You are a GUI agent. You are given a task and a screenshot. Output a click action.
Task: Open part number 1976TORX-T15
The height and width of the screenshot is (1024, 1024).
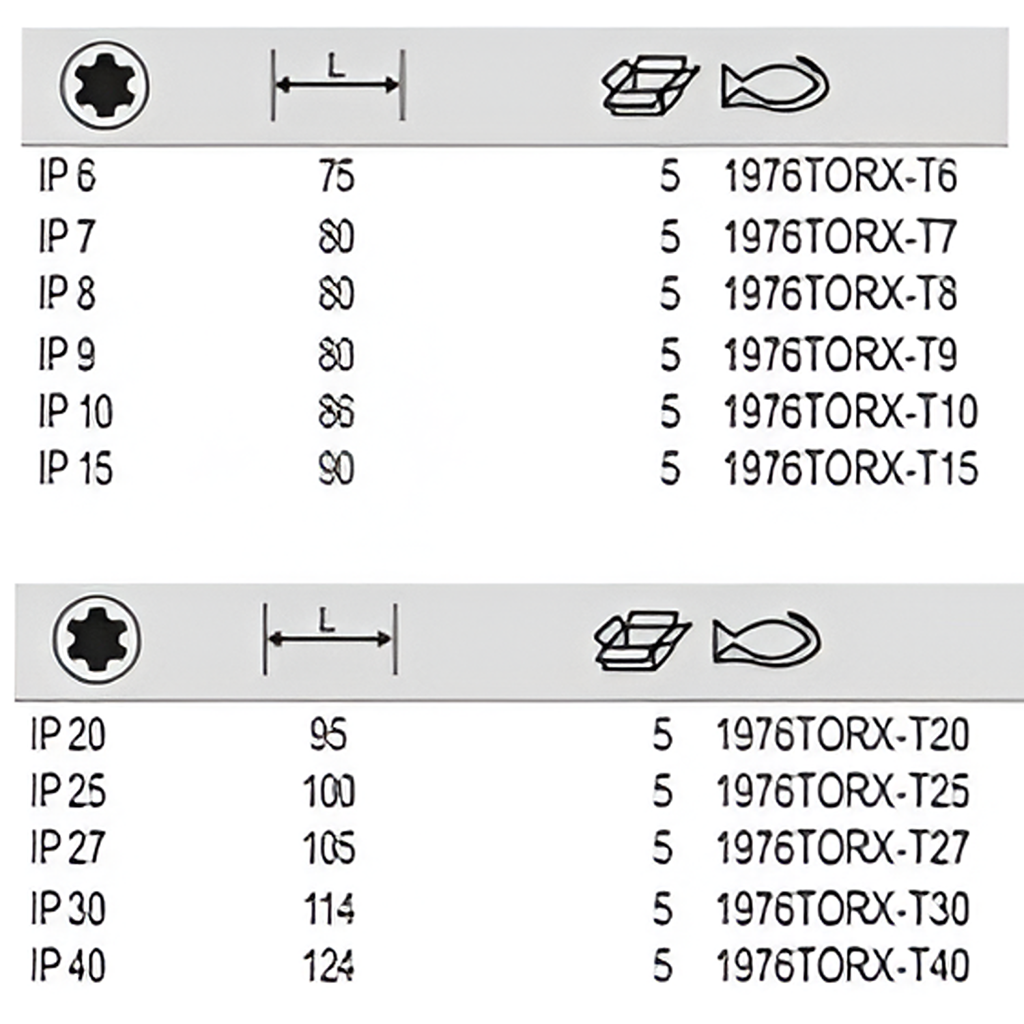pos(851,470)
